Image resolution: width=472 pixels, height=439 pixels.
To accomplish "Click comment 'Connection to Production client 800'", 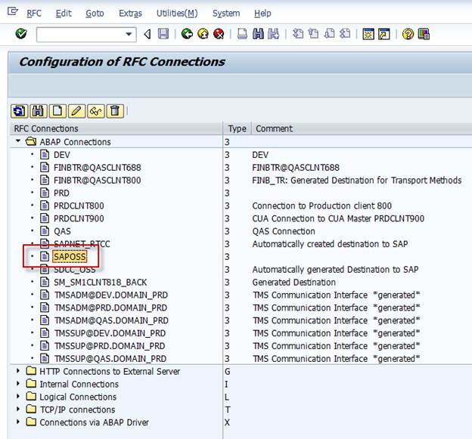I will tap(321, 206).
